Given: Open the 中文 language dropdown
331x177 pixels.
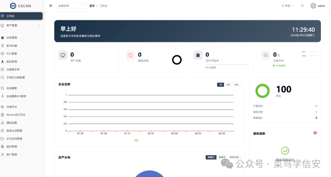Looking at the screenshot, I should click(288, 6).
